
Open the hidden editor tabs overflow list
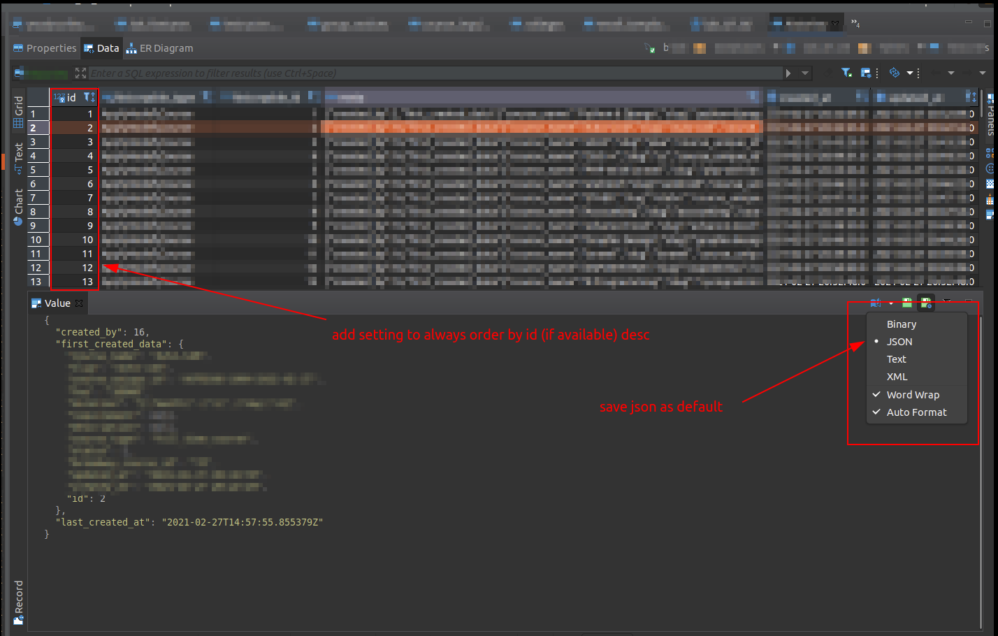(855, 24)
